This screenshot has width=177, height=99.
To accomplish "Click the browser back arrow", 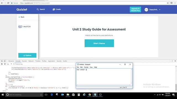I will click(2, 3).
